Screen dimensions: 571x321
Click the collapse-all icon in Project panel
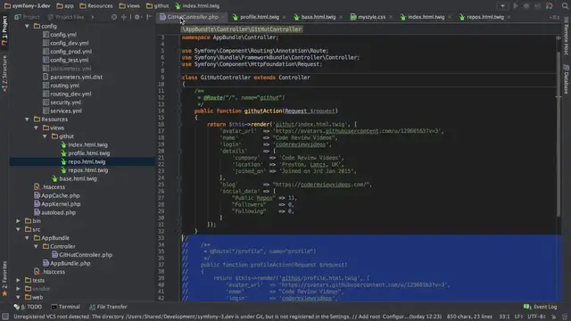[124, 17]
